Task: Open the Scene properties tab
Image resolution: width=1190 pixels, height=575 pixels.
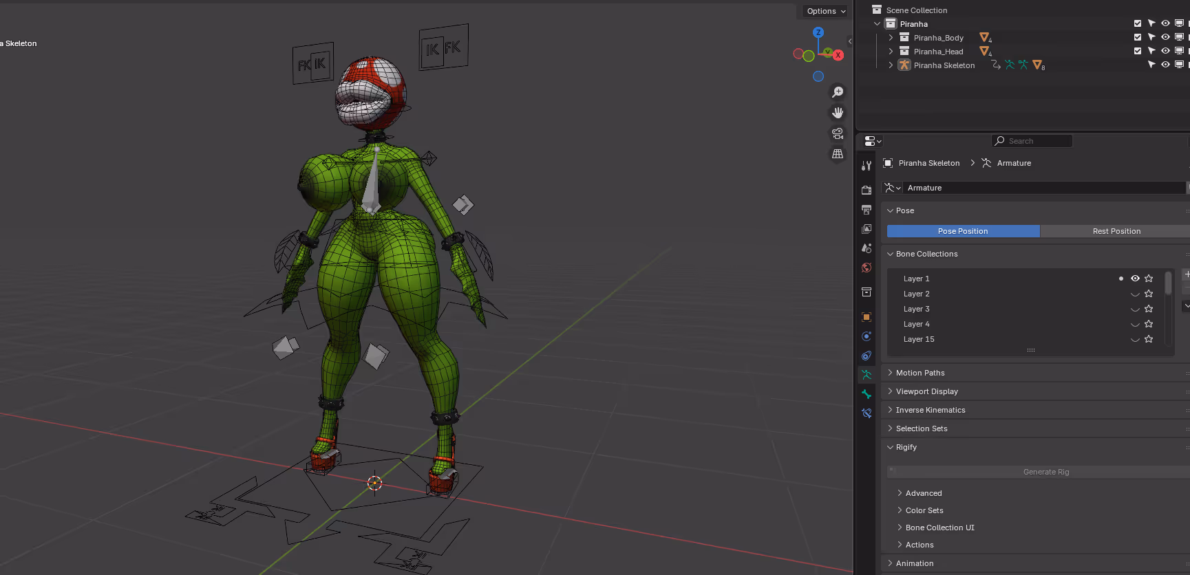Action: click(867, 248)
